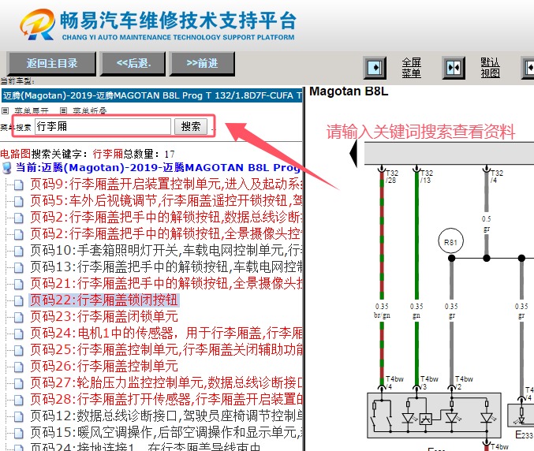Viewport: 534px width, 451px height.
Task: Select current vehicle model 迈腾(Magotan)-2019 bar
Action: click(x=151, y=95)
